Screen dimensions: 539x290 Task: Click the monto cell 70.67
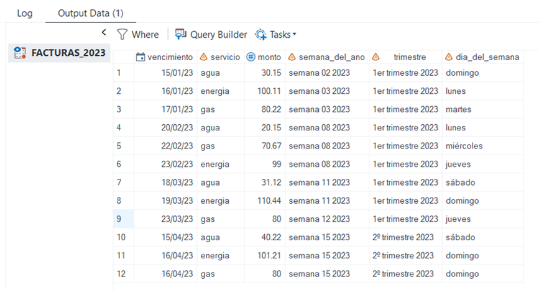(x=265, y=146)
